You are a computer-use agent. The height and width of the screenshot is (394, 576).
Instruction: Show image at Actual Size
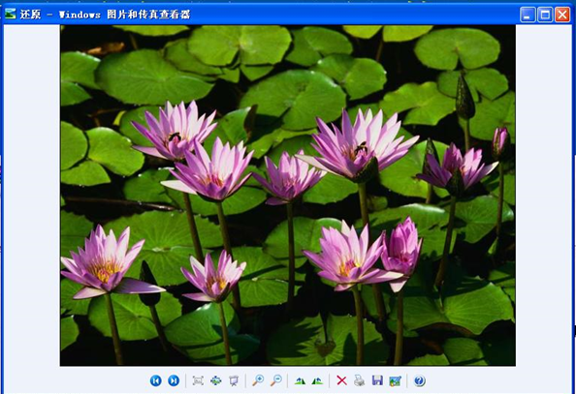click(x=215, y=380)
